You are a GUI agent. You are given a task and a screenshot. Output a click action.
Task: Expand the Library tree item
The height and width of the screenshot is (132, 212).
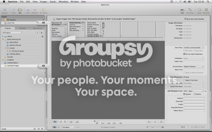click(x=3, y=36)
